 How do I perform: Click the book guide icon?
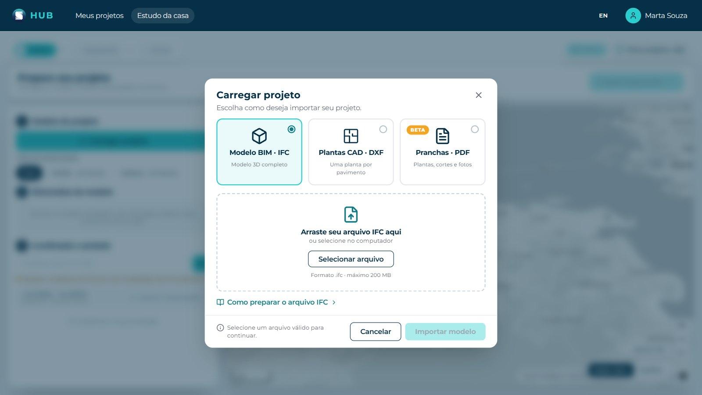click(x=220, y=302)
